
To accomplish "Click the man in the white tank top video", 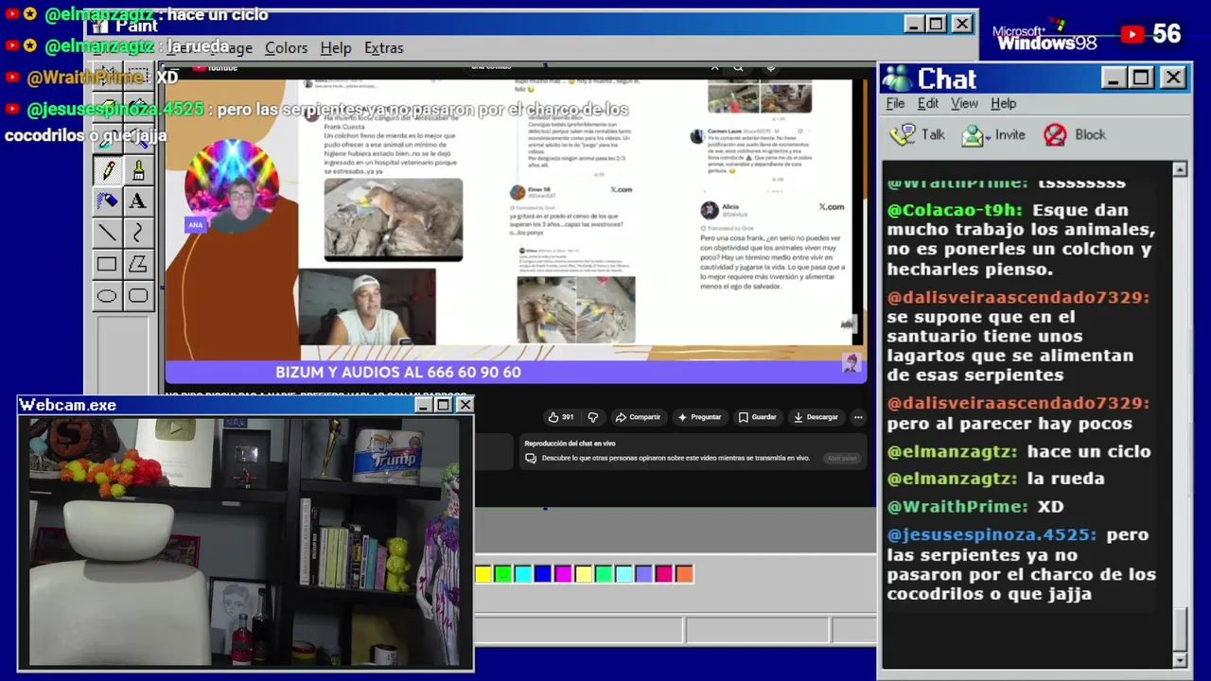I will coord(367,308).
